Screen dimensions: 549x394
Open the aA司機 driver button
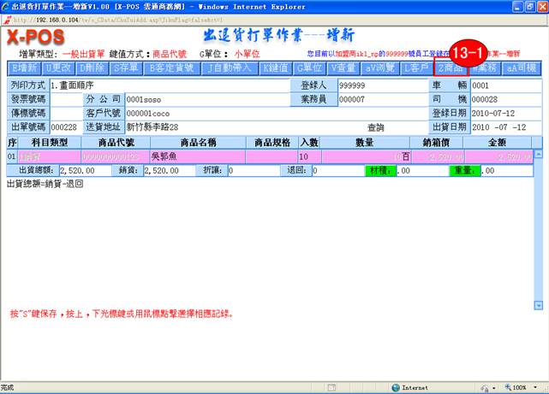(x=522, y=67)
